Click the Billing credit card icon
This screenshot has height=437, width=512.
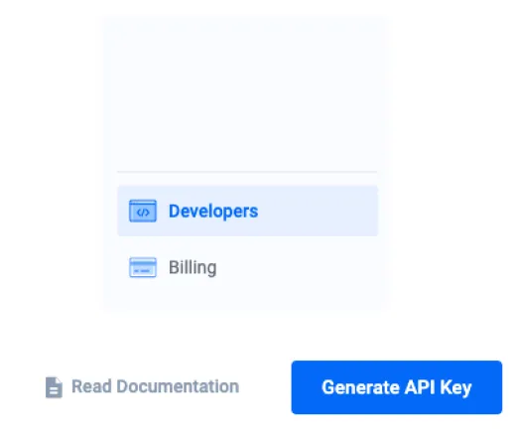coord(143,267)
